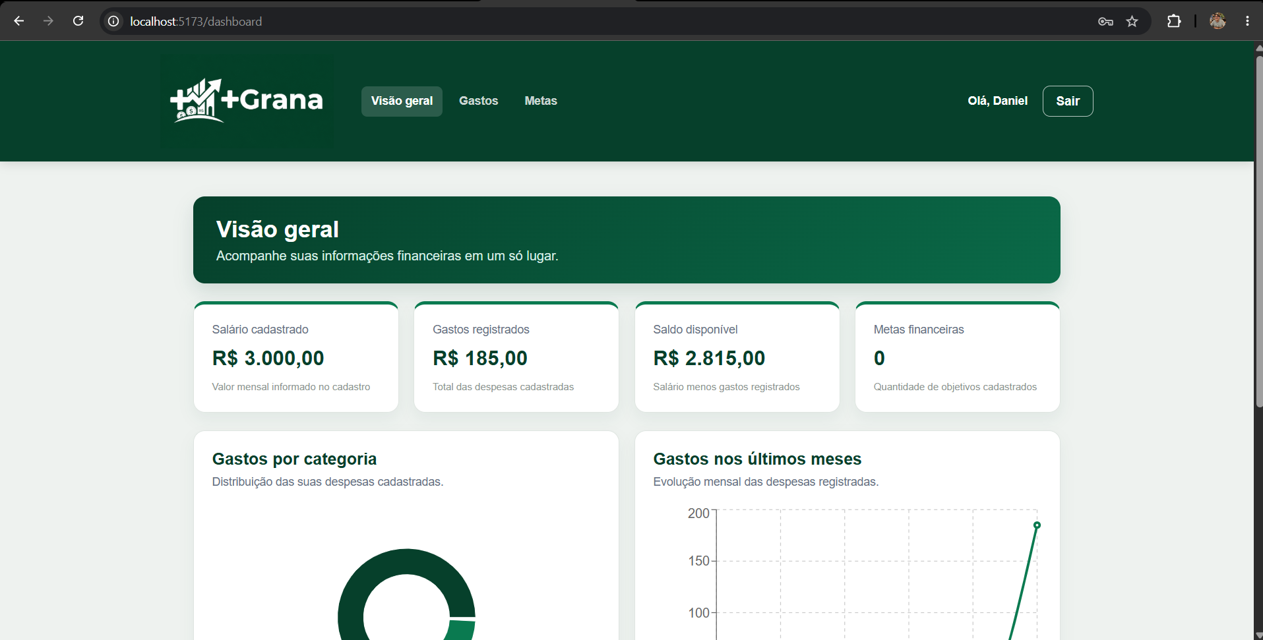1263x640 pixels.
Task: Click the forward navigation arrow
Action: (48, 21)
